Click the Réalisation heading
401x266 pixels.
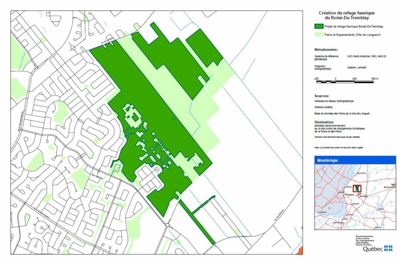coord(324,122)
